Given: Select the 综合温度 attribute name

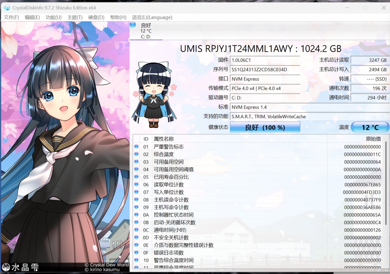Looking at the screenshot, I should click(x=164, y=154).
